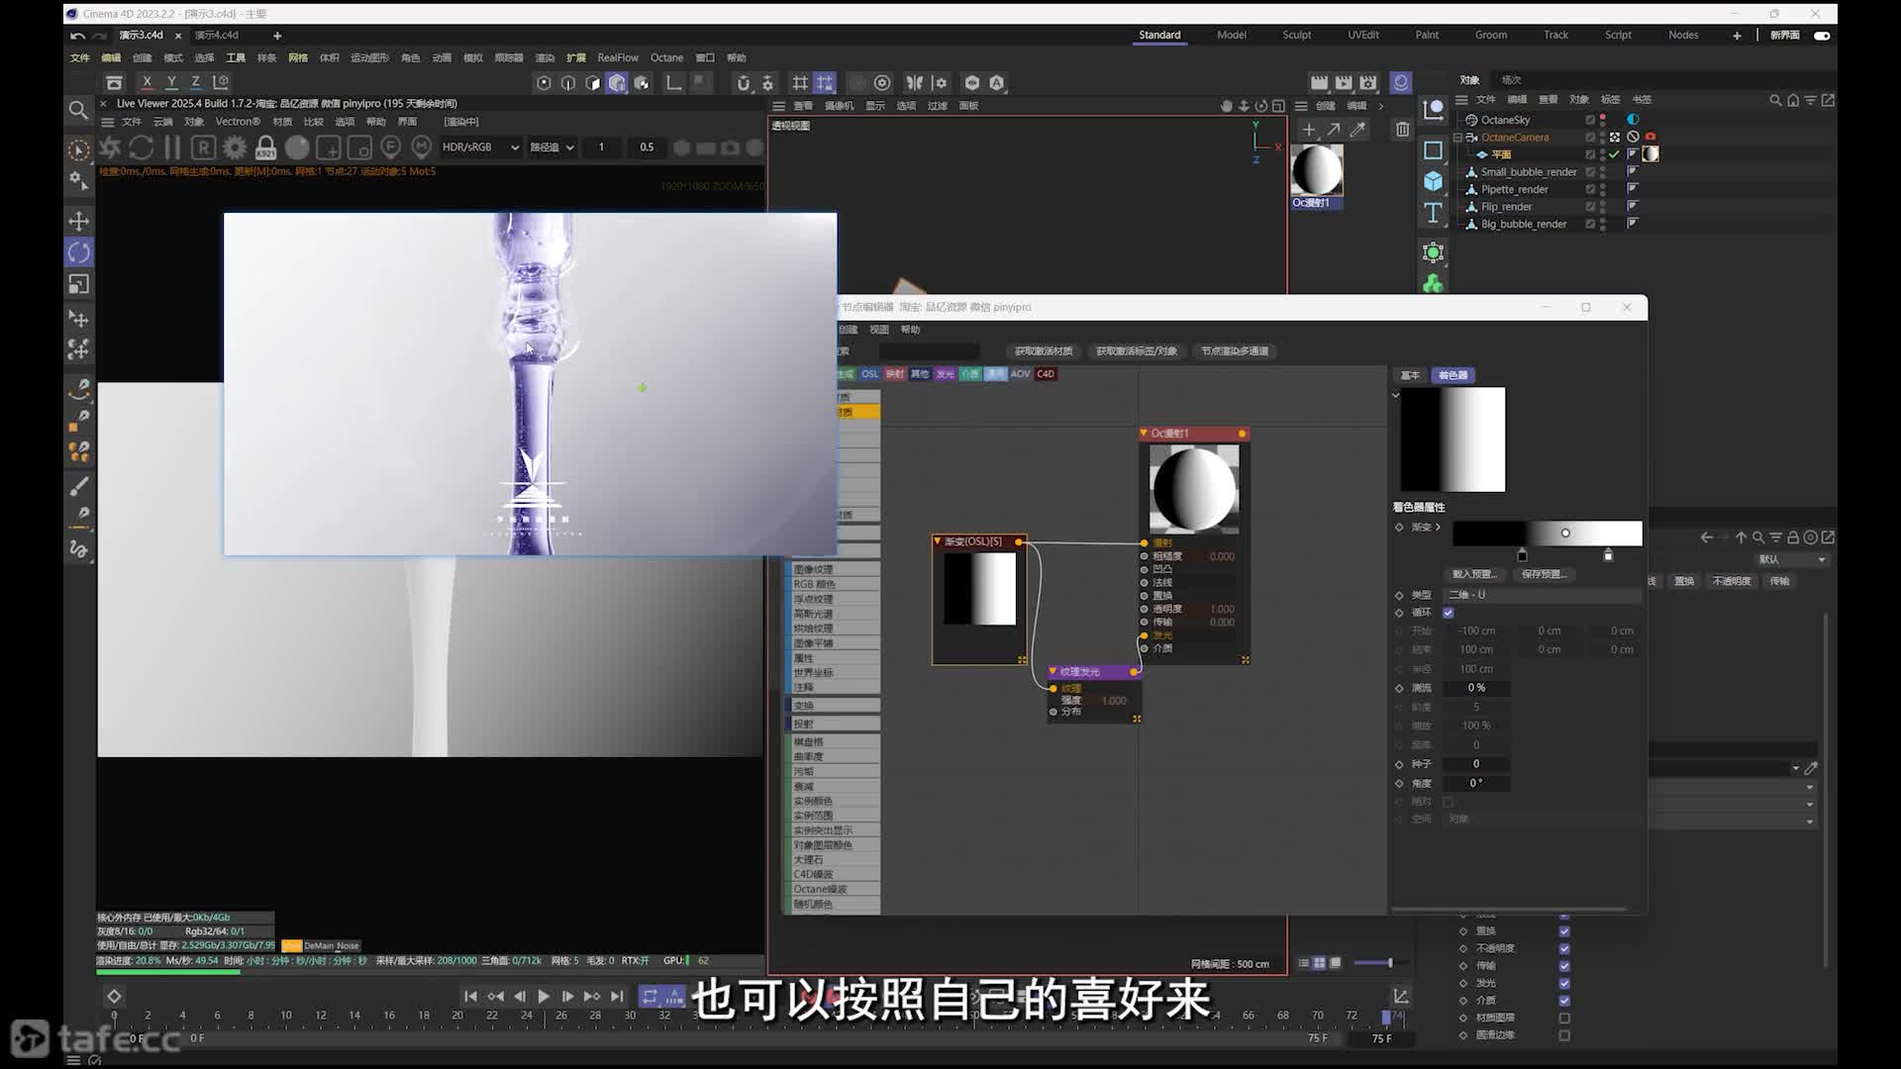Click the gradient bar white knot
The height and width of the screenshot is (1069, 1901).
1608,555
